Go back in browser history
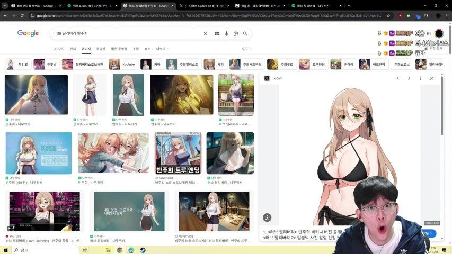452x254 pixels. [x=5, y=15]
